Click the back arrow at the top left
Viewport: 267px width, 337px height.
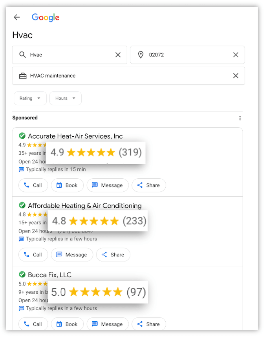(x=16, y=17)
